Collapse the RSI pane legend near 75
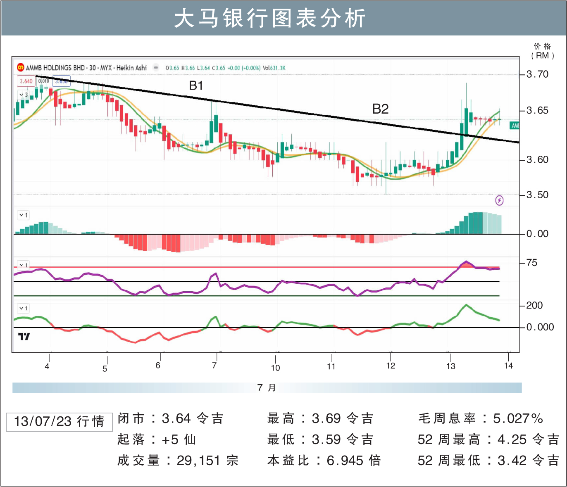The image size is (567, 487). coord(24,265)
